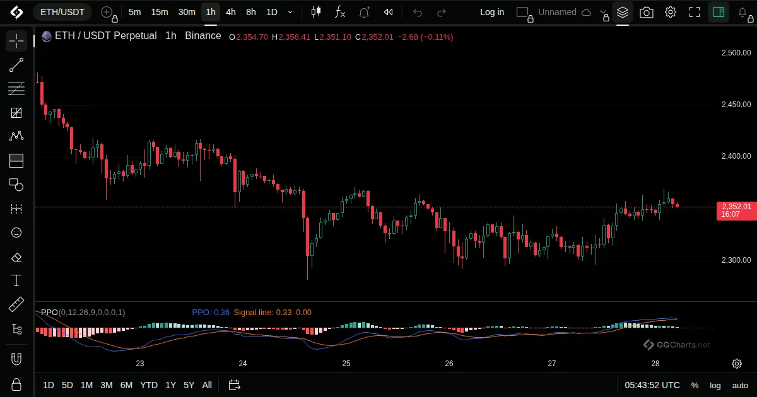Toggle the right sidebar panel
The width and height of the screenshot is (757, 397).
(719, 12)
